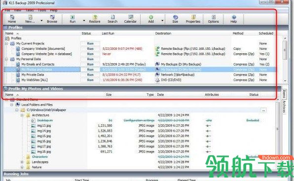Image resolution: width=294 pixels, height=181 pixels.
Task: Click the Restore toolbar icon
Action: tap(95, 17)
